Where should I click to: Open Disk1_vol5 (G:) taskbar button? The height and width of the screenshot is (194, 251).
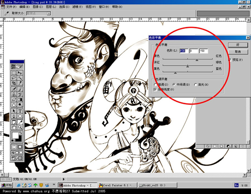click(x=158, y=185)
